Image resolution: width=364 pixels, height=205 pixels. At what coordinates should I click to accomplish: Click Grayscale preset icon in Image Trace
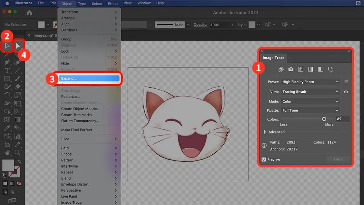click(311, 69)
